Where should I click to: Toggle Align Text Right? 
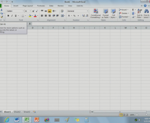50,16
